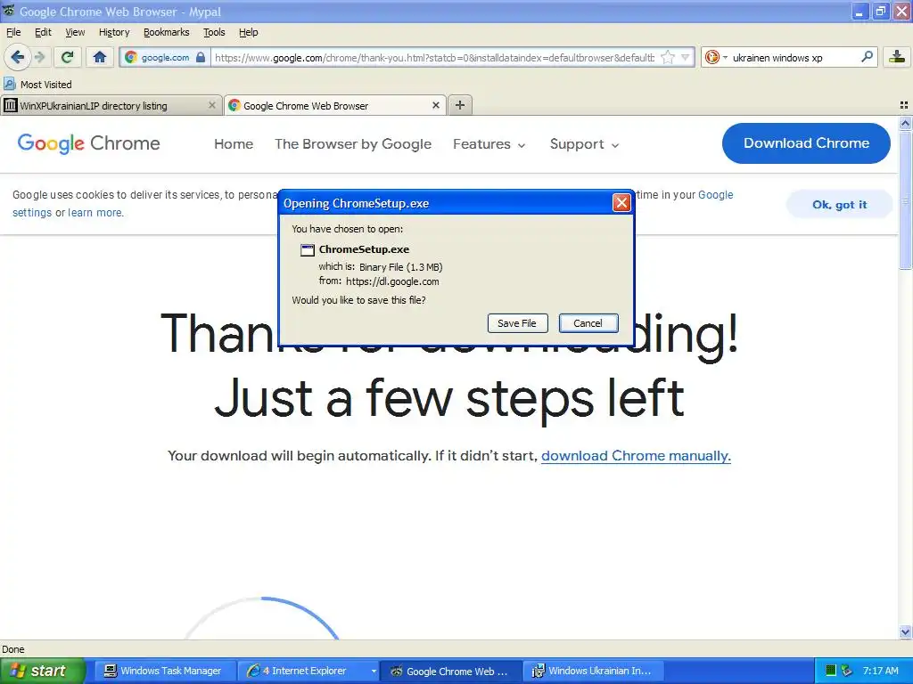Screen dimensions: 913x684
Task: Click the search magnifier icon in search bar
Action: (867, 57)
